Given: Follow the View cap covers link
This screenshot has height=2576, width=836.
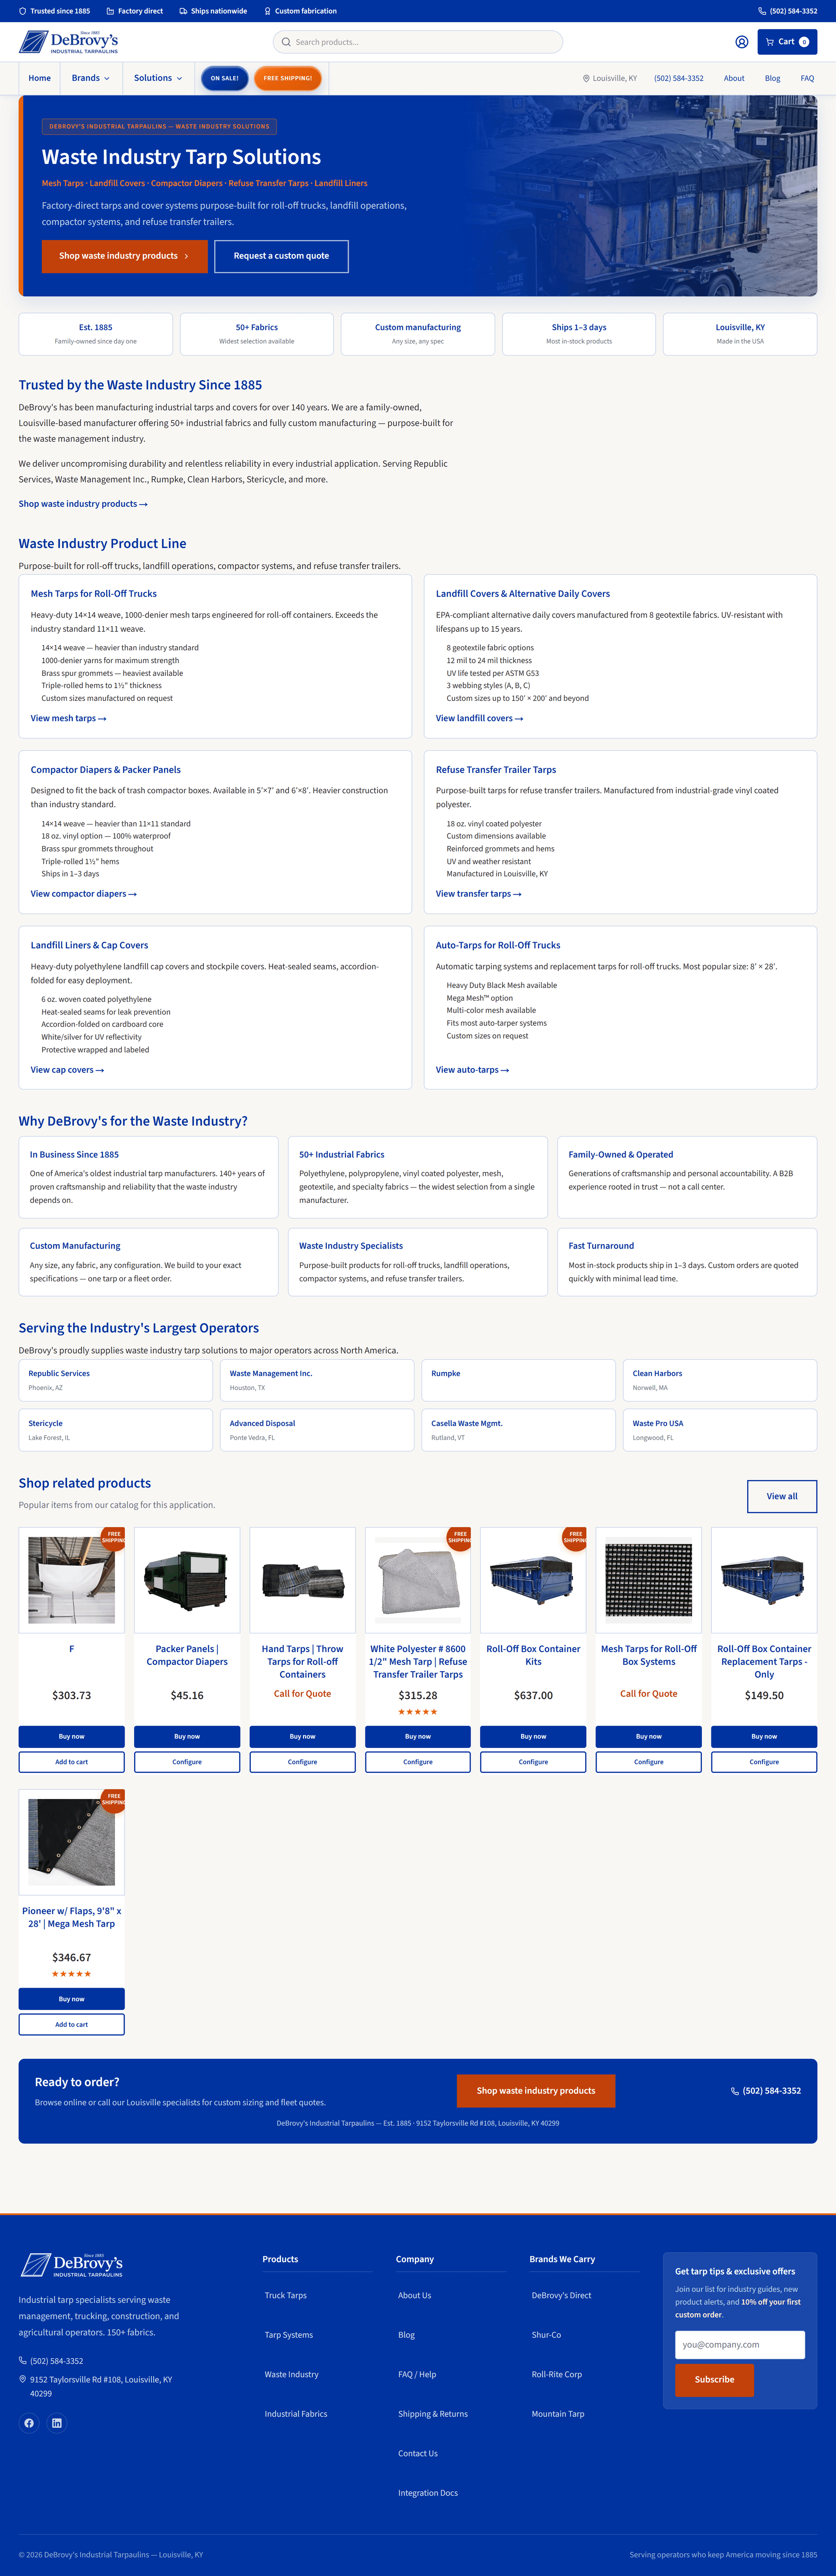Looking at the screenshot, I should [67, 1070].
